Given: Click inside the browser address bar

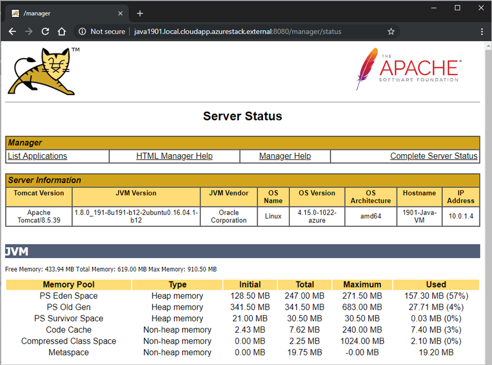Looking at the screenshot, I should click(x=235, y=32).
